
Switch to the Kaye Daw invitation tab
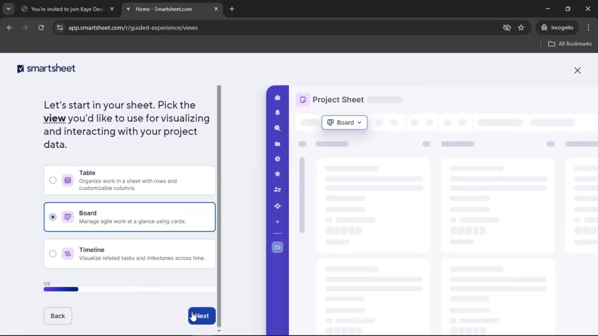[x=67, y=9]
